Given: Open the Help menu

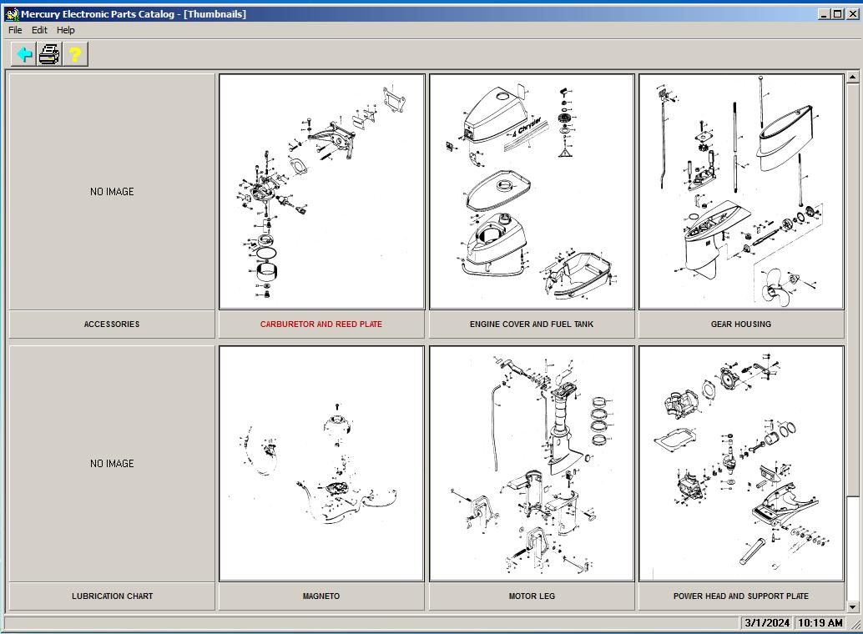Looking at the screenshot, I should (65, 30).
